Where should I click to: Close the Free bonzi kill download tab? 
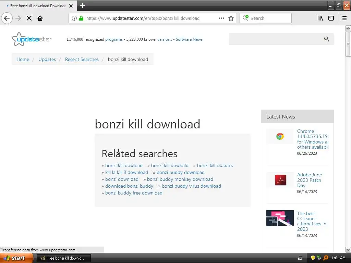point(71,6)
